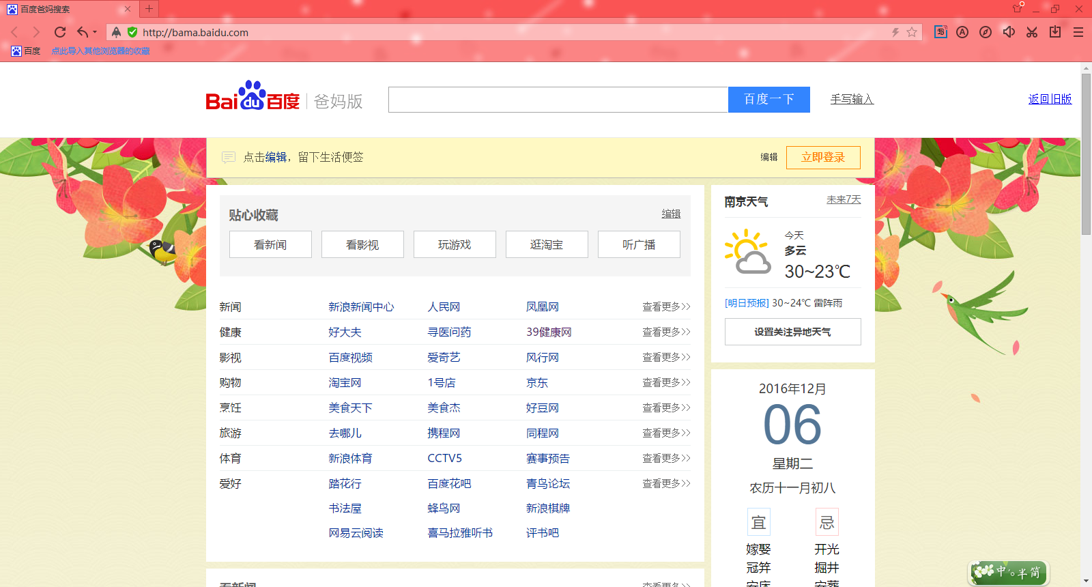Open the compass navigation icon
This screenshot has height=587, width=1092.
[986, 32]
